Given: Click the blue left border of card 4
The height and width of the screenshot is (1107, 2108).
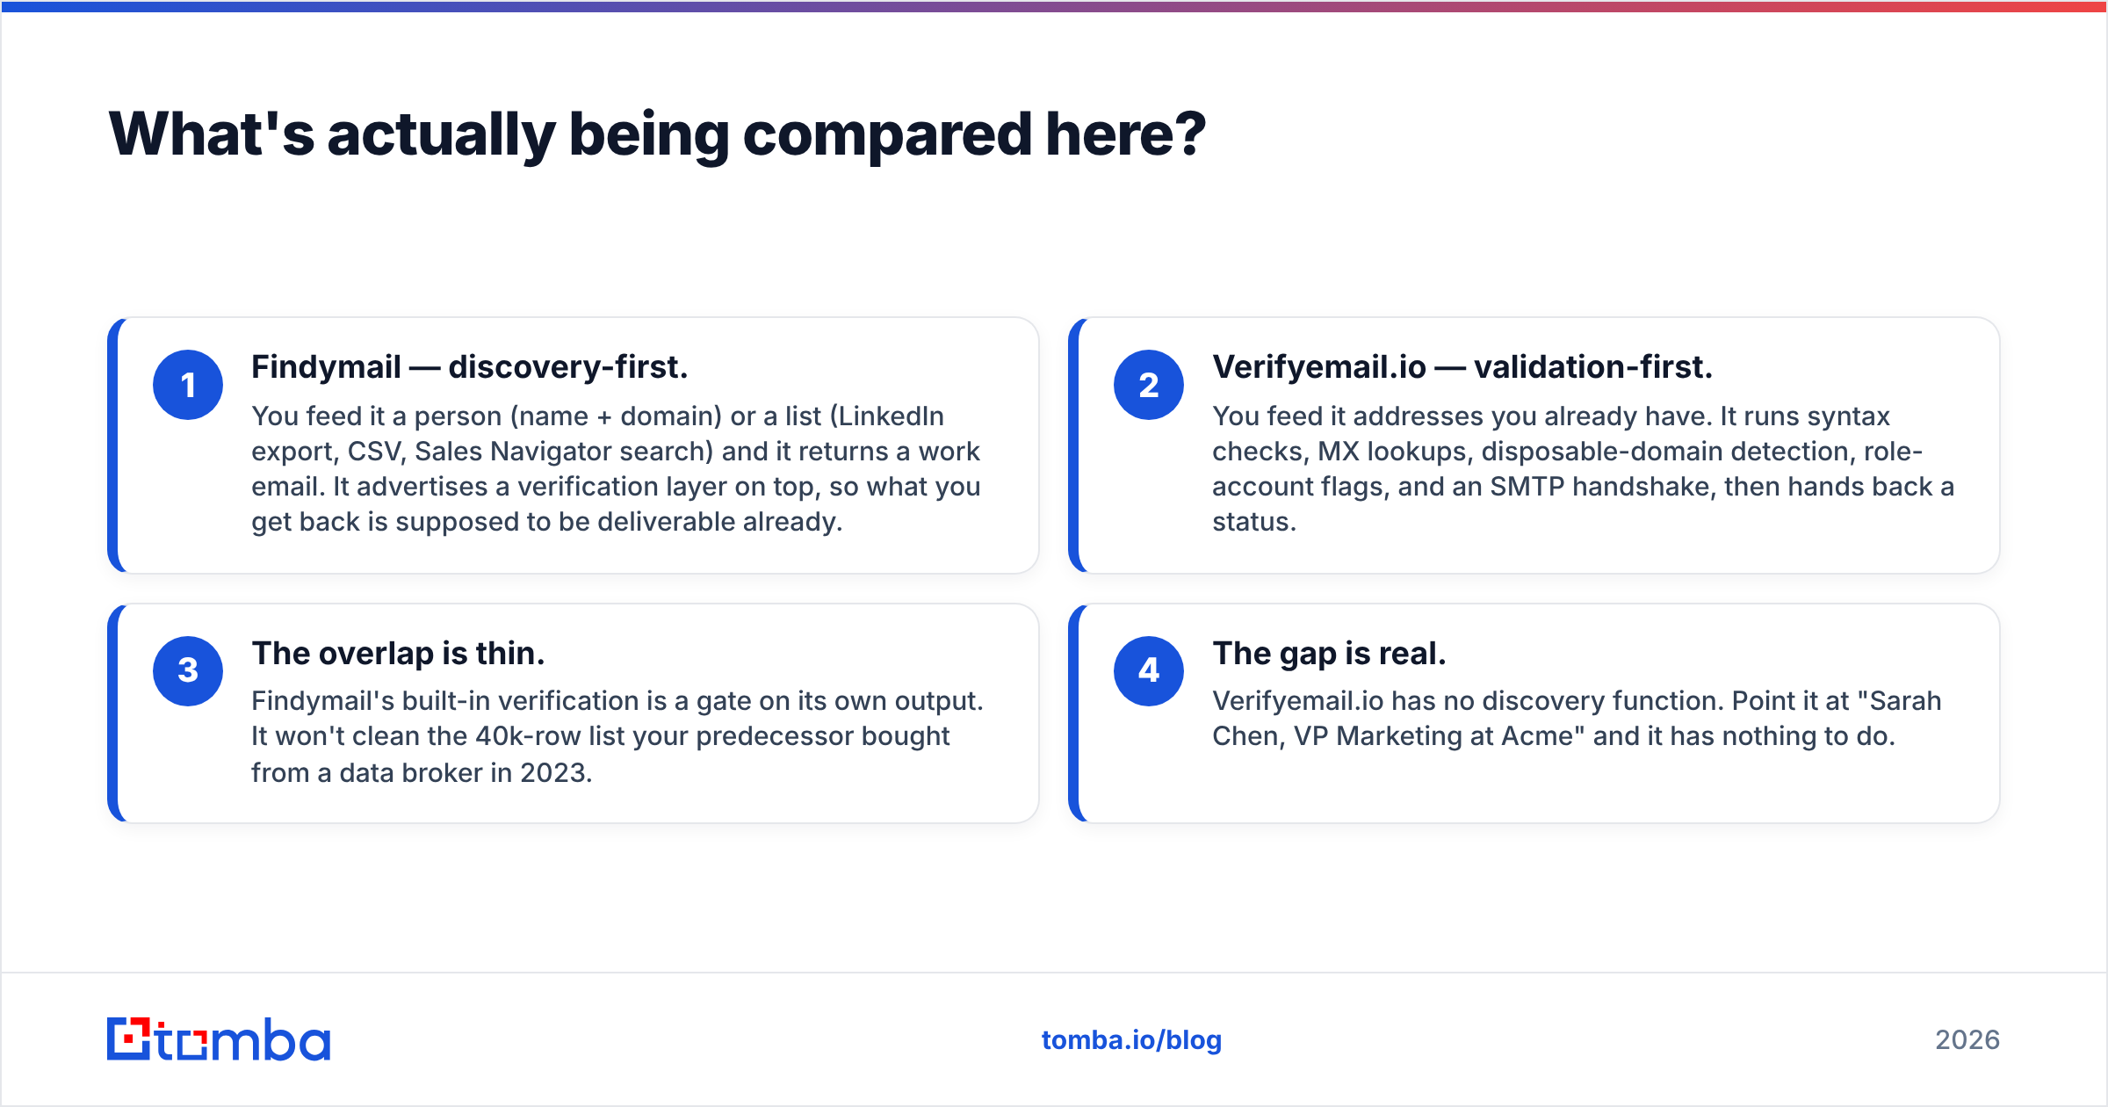Looking at the screenshot, I should [1073, 713].
